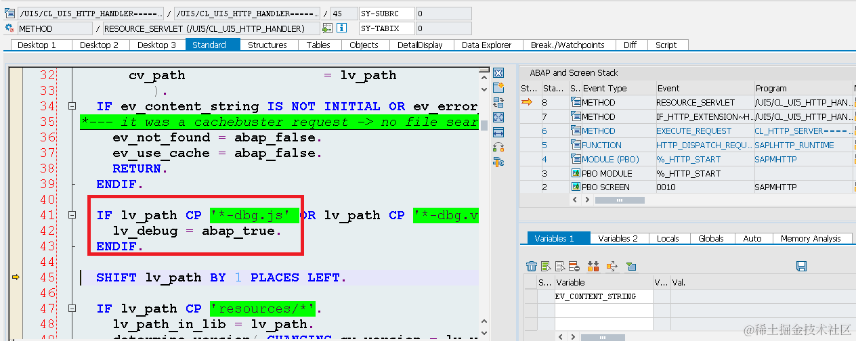Switch to the Locals tab
The width and height of the screenshot is (856, 341).
pos(668,238)
